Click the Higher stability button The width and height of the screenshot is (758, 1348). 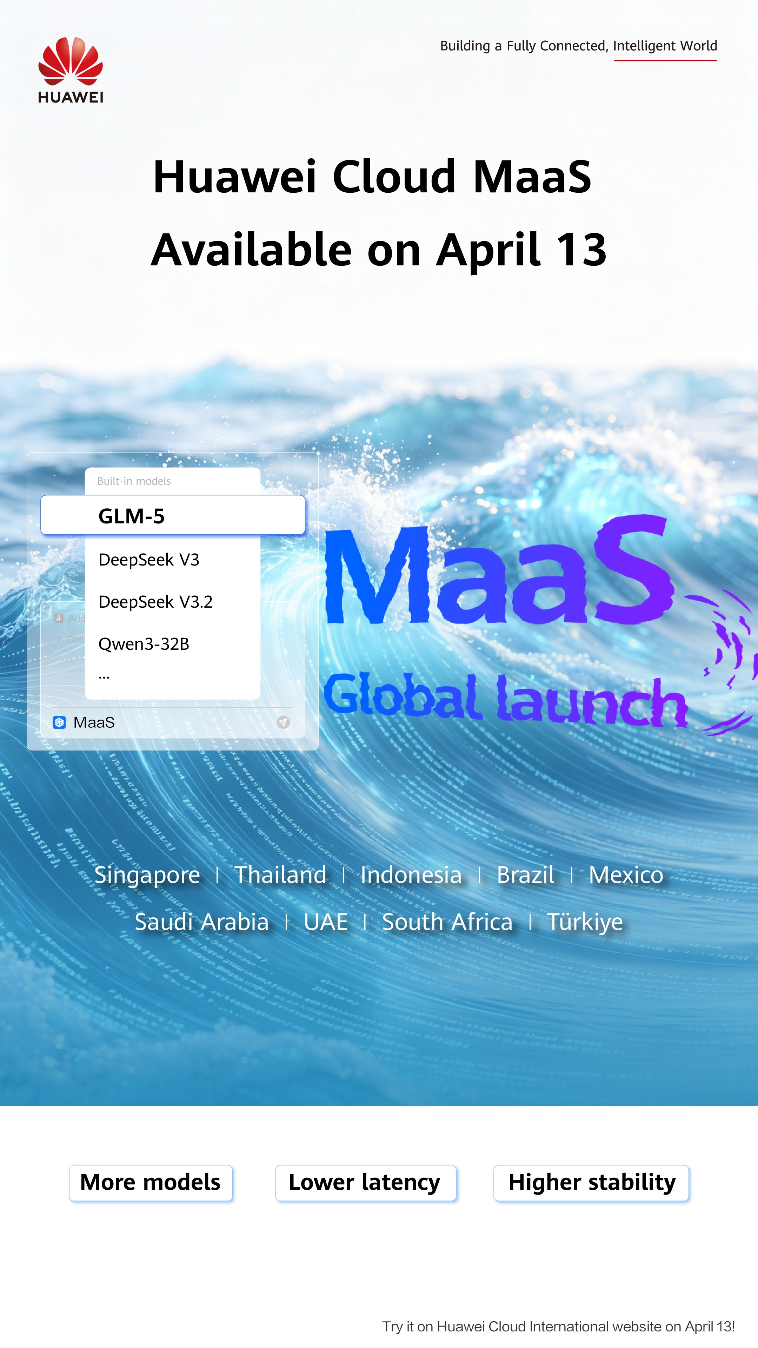click(591, 1183)
